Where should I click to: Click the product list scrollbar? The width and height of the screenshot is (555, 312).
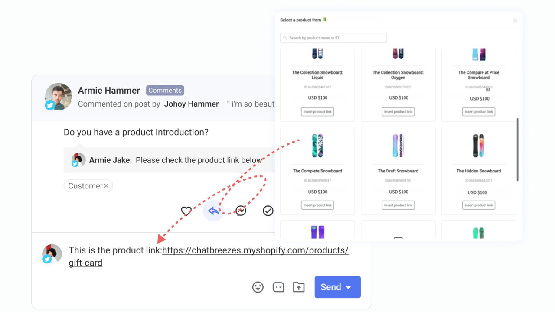click(x=517, y=149)
